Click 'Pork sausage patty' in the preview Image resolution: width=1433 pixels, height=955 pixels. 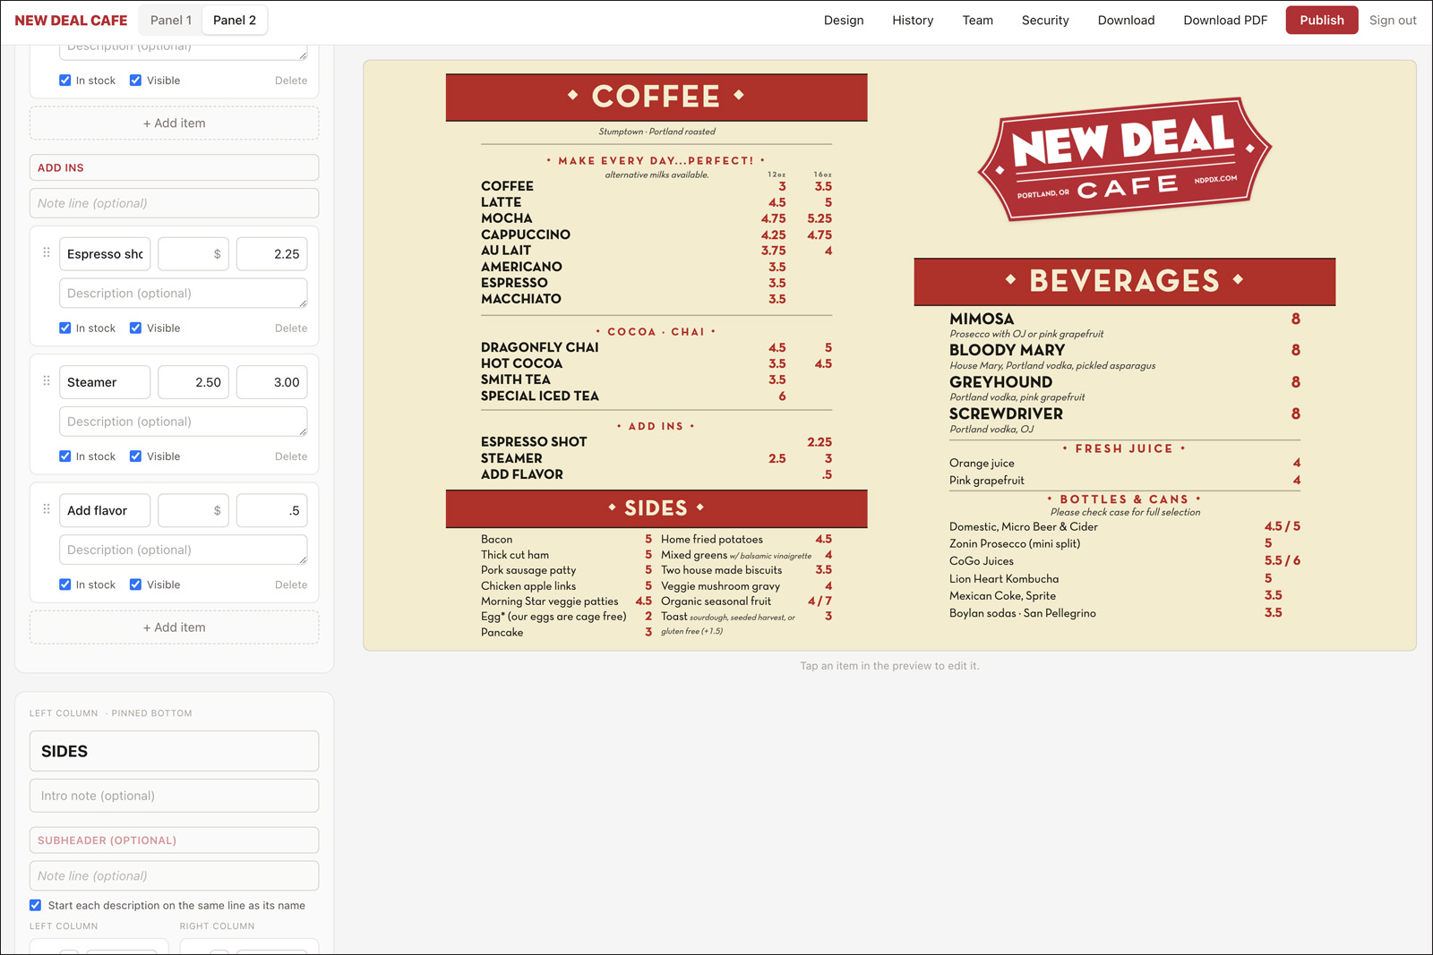[528, 570]
